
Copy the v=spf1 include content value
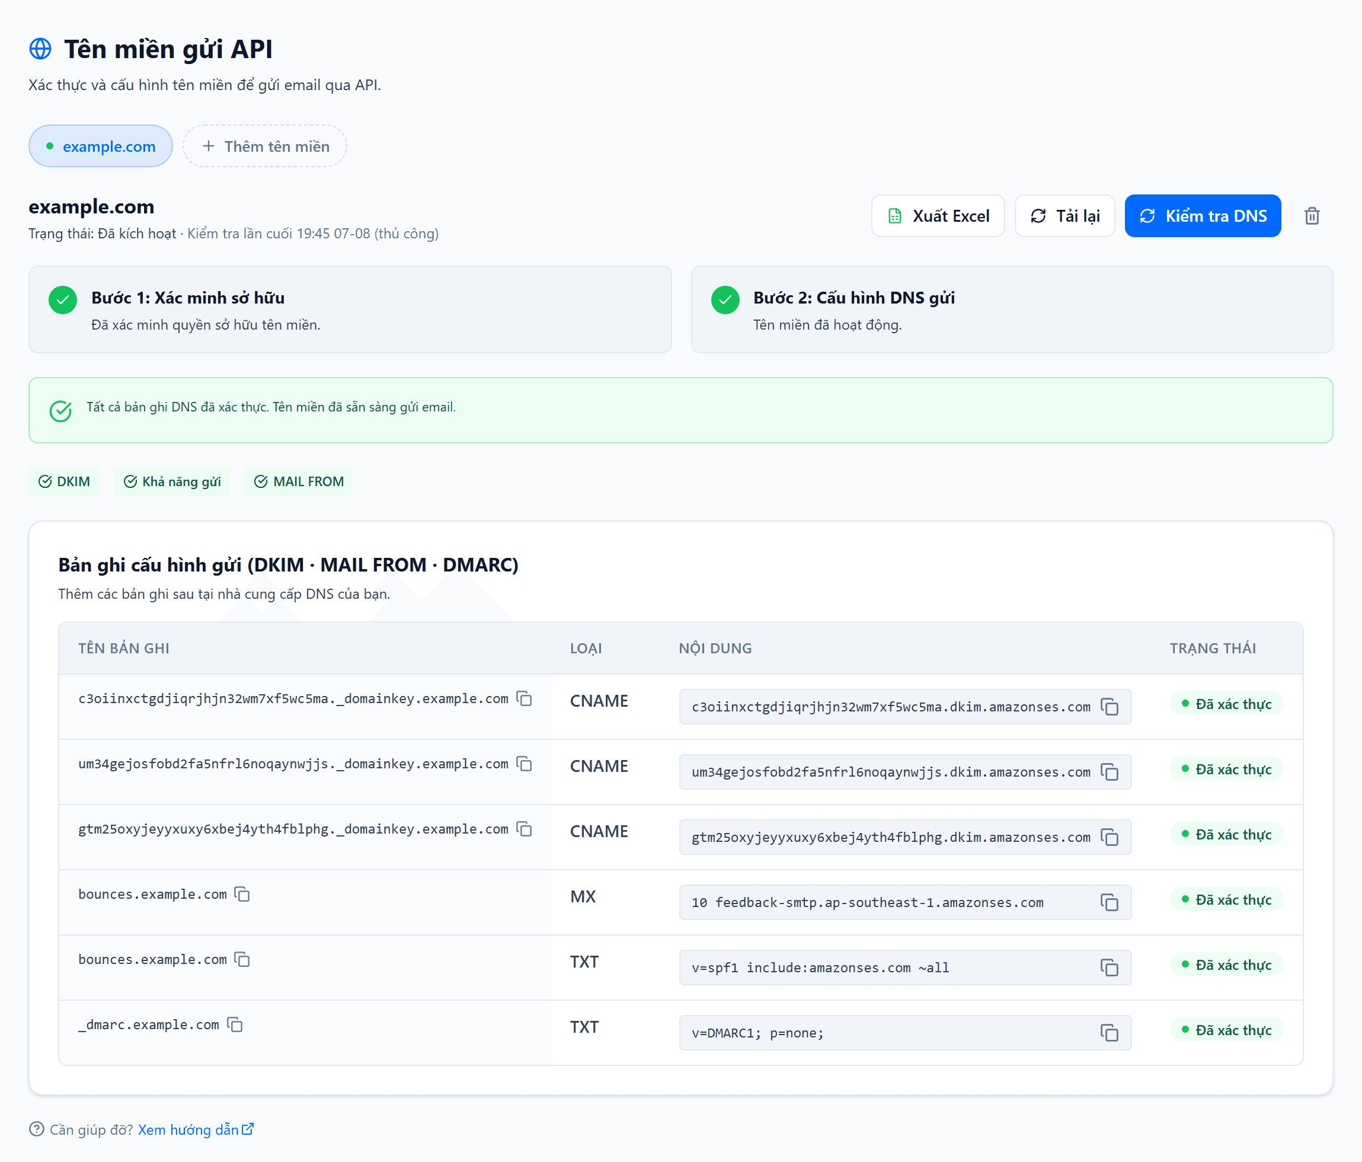[x=1110, y=968]
